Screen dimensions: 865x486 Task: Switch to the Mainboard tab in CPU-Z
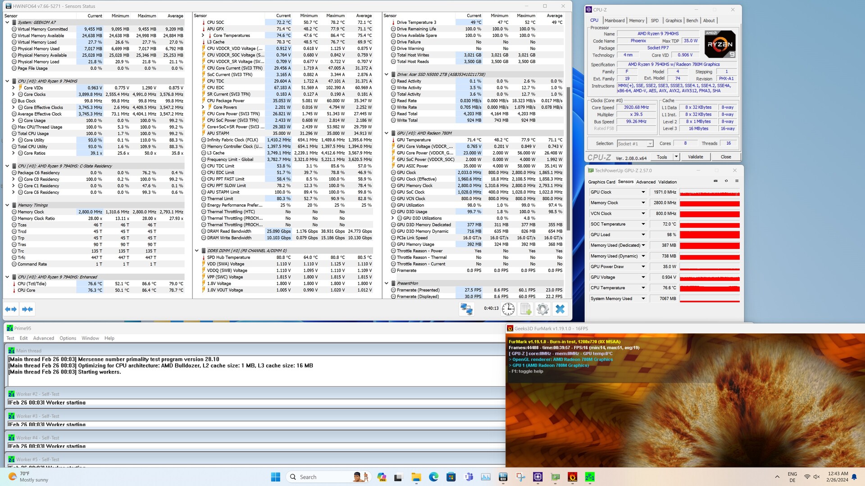615,21
